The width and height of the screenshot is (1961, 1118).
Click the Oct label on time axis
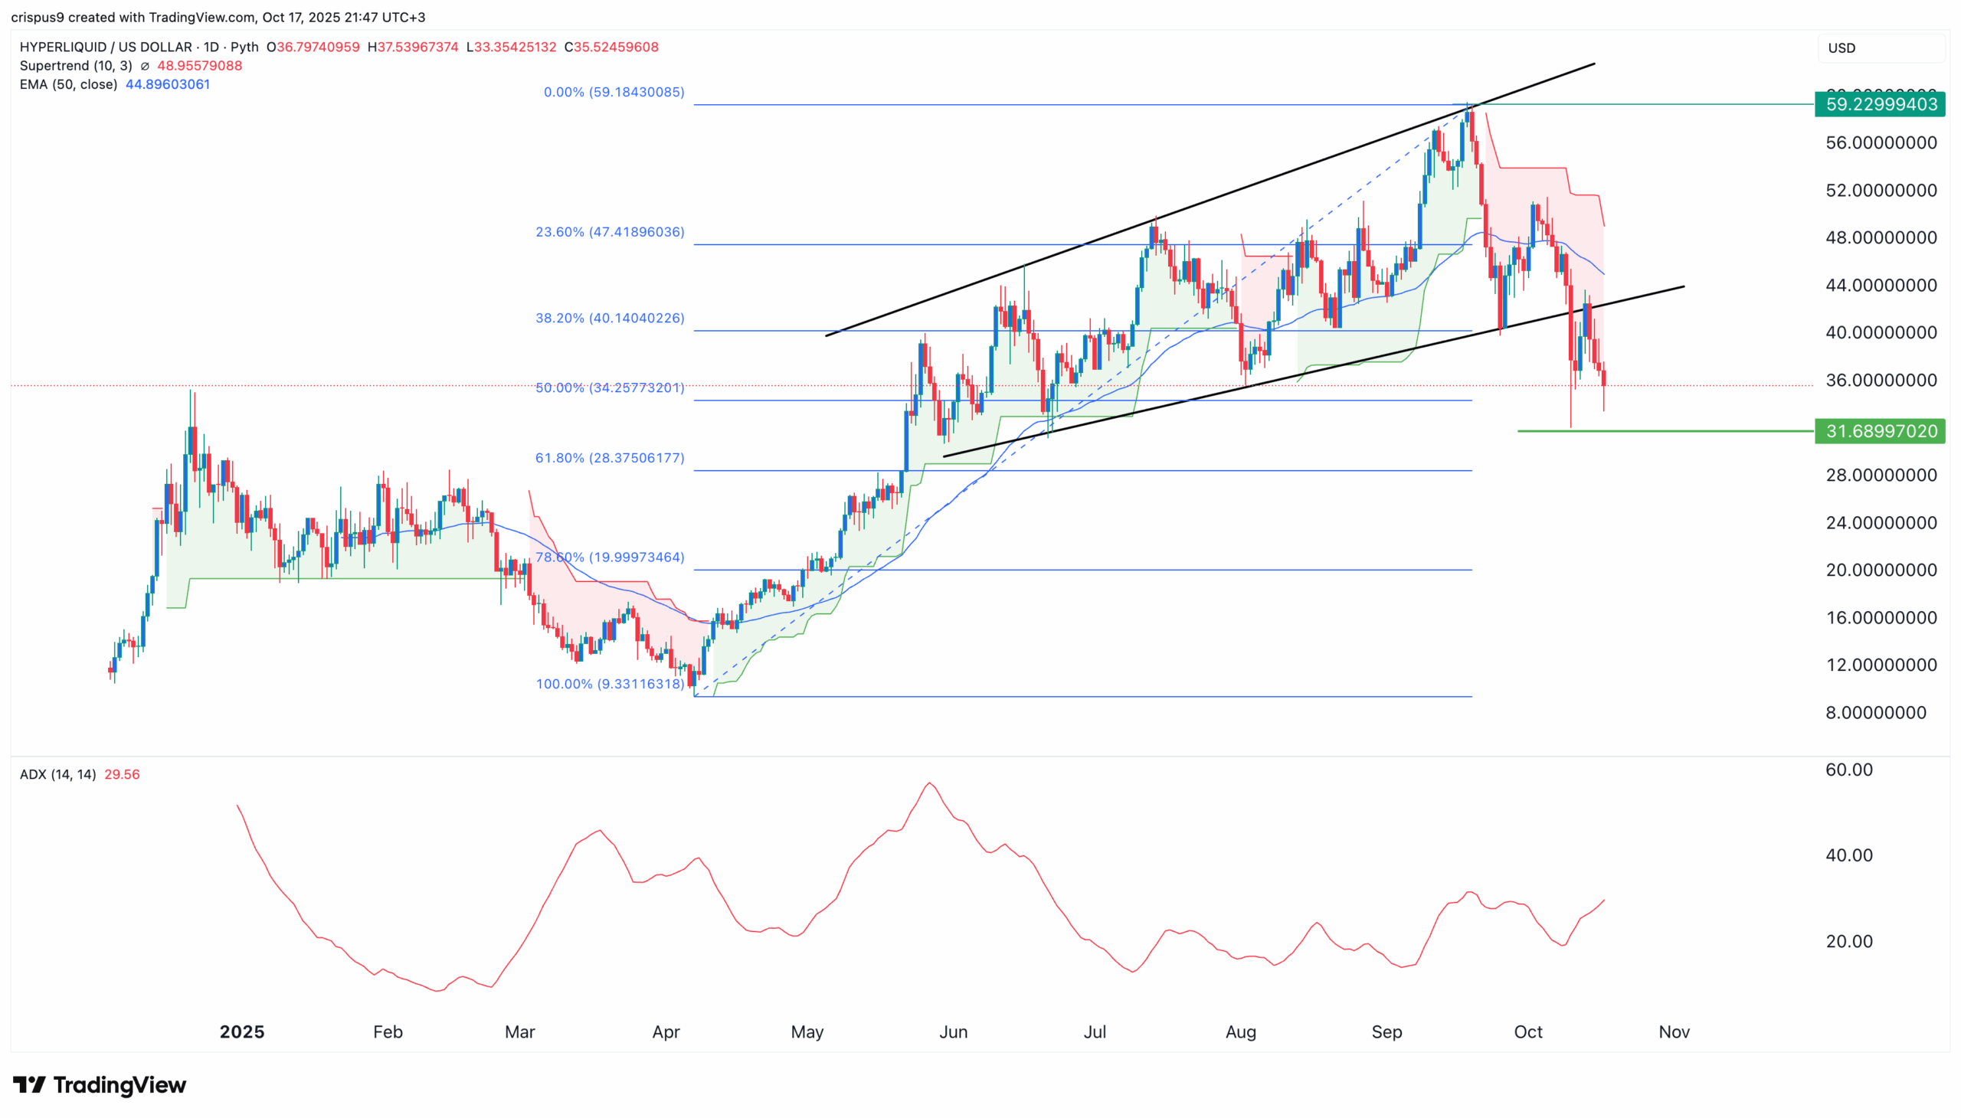point(1527,1032)
